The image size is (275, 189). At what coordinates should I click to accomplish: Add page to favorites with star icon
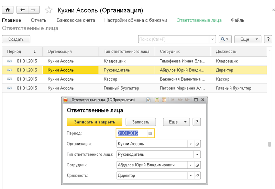tap(49, 10)
